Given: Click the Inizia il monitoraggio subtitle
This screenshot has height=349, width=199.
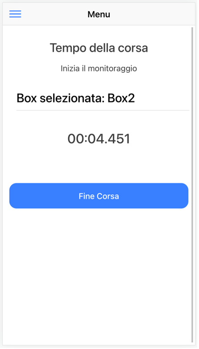Looking at the screenshot, I should point(99,69).
